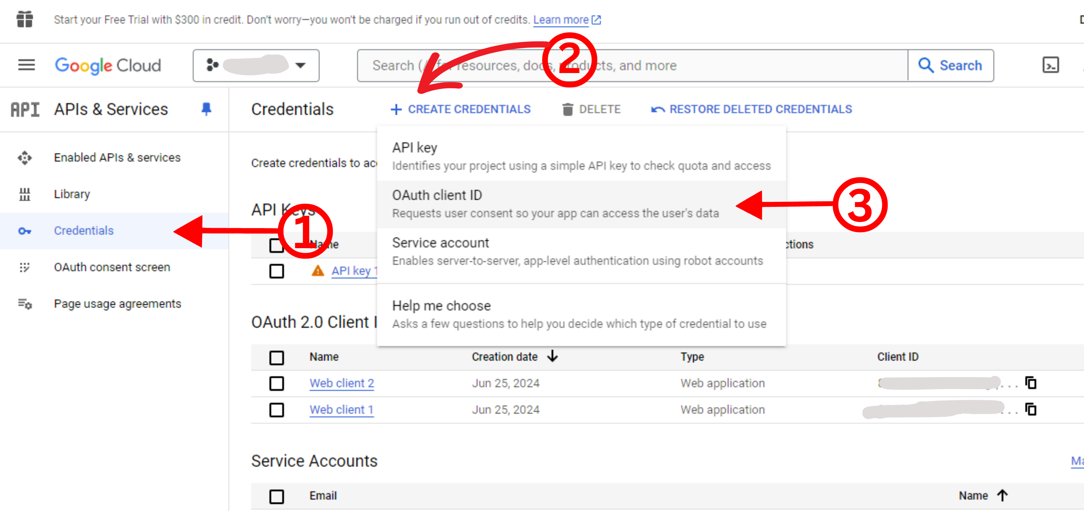Screen dimensions: 1084x511
Task: Click the Type column header
Action: [x=692, y=357]
